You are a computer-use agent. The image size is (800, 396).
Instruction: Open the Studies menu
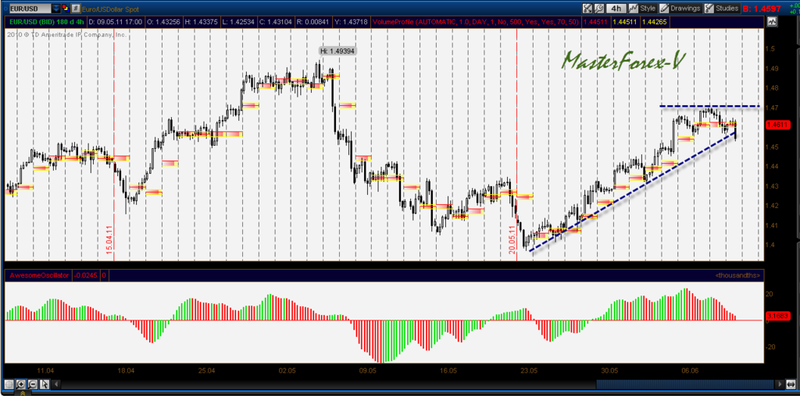[x=722, y=8]
